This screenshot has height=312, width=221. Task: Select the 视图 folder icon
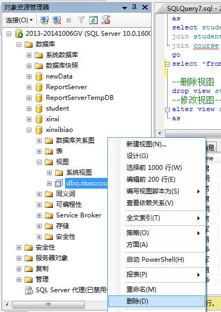[49, 162]
